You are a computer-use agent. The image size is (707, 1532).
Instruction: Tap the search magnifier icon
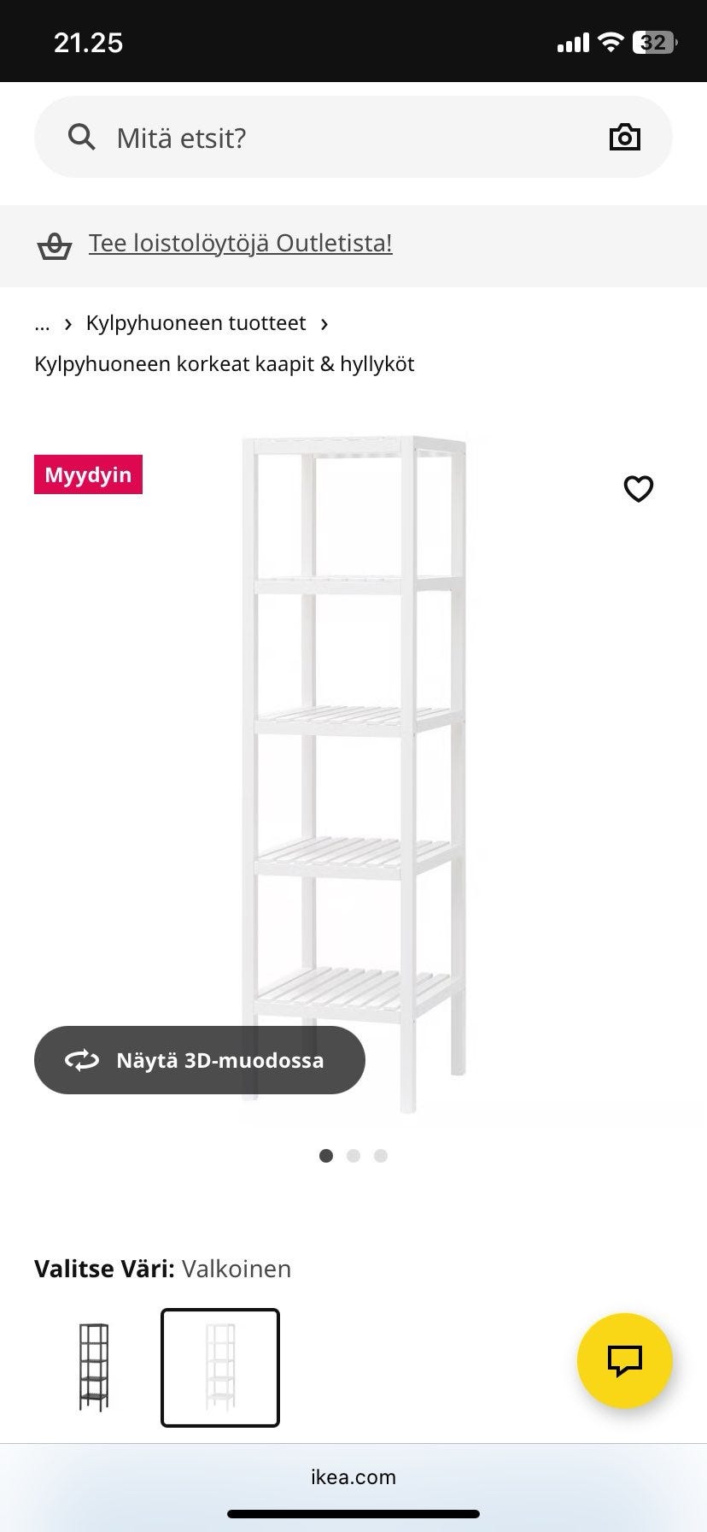[x=82, y=137]
